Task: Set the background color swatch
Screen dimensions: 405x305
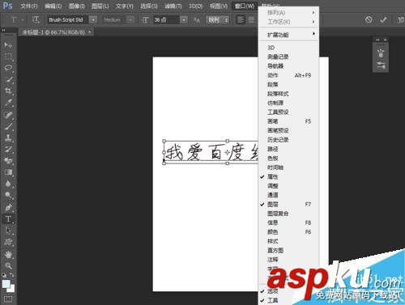Action: (11, 289)
